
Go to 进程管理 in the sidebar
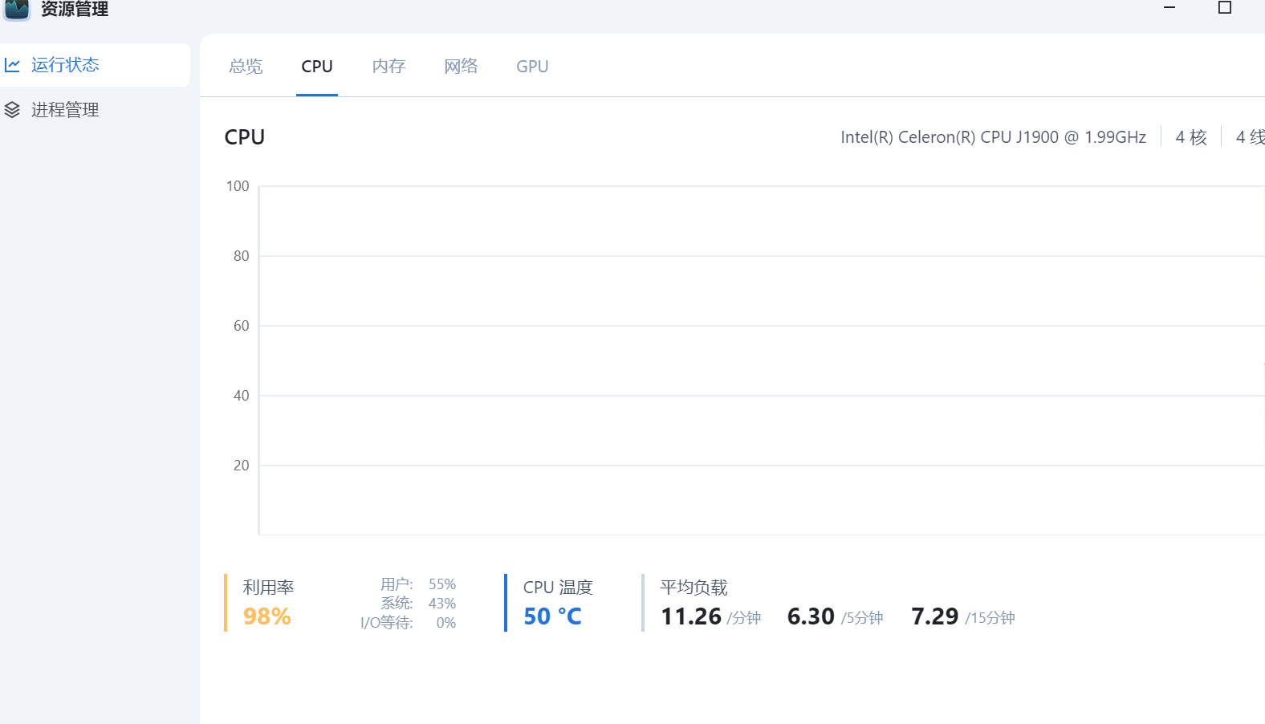(x=65, y=110)
